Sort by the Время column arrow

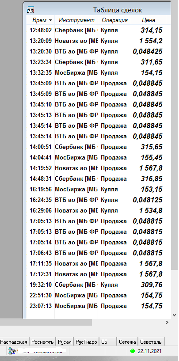click(x=50, y=20)
